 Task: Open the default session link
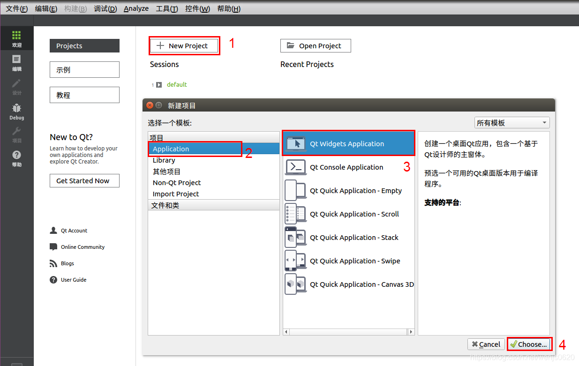tap(177, 85)
